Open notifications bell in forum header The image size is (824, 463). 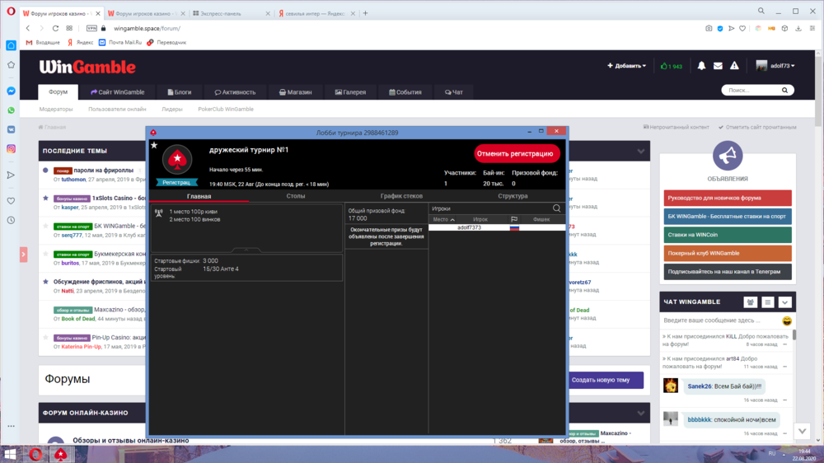[701, 66]
